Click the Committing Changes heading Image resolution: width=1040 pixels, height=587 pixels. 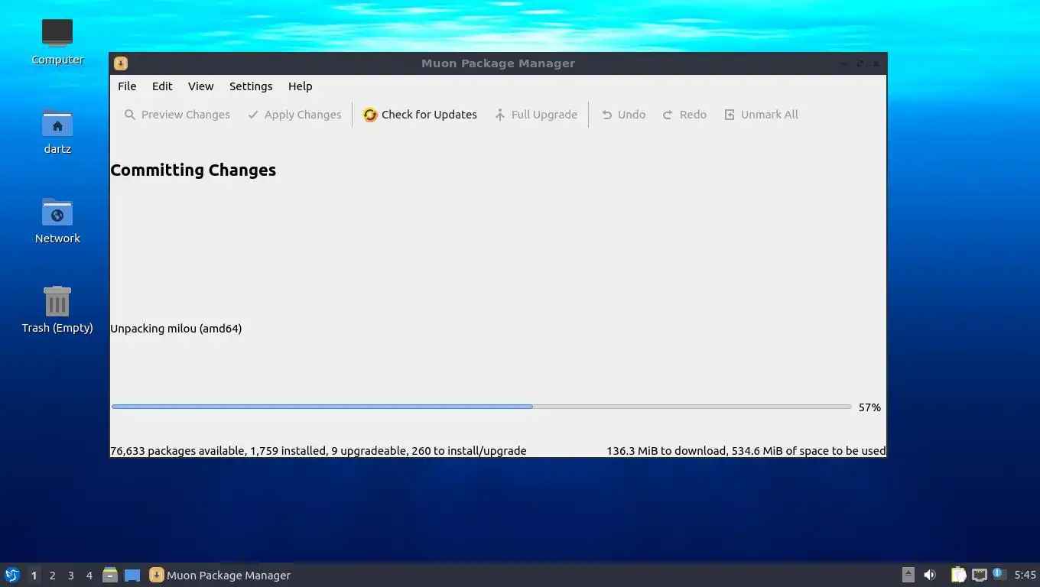click(x=193, y=170)
